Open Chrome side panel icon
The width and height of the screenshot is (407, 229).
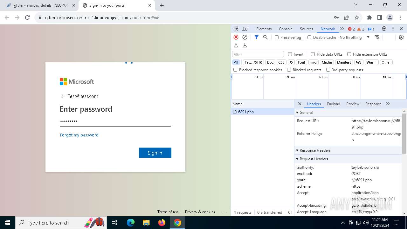(x=380, y=17)
